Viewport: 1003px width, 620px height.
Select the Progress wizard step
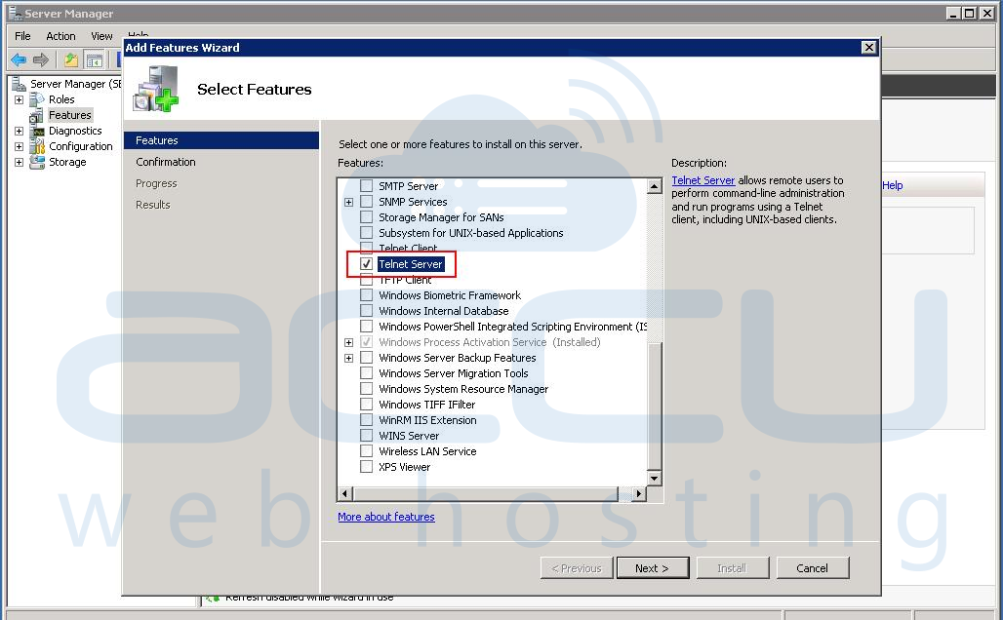[x=156, y=183]
